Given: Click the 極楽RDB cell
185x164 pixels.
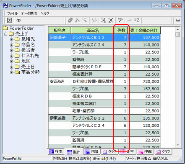Looking at the screenshot, I should (93, 96).
